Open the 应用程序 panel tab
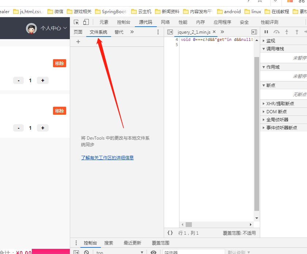This screenshot has height=254, width=307. pyautogui.click(x=223, y=22)
